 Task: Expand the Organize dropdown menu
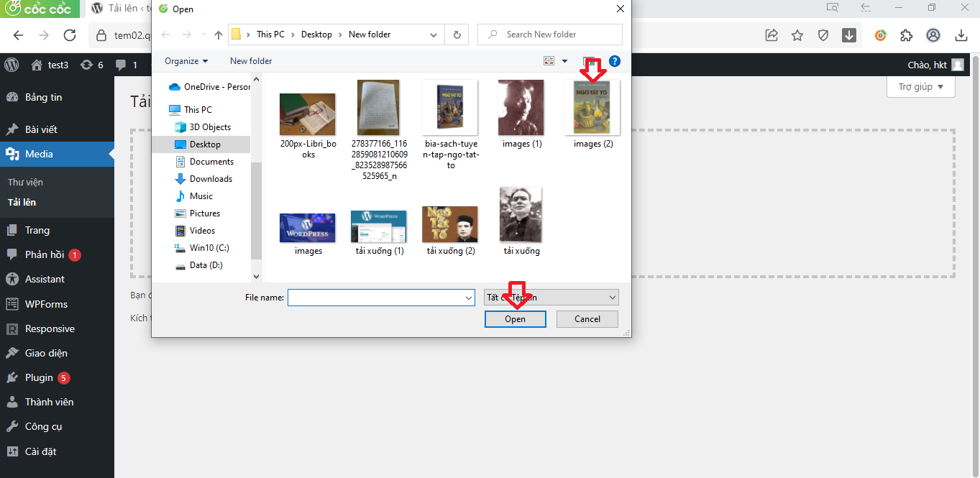[186, 61]
